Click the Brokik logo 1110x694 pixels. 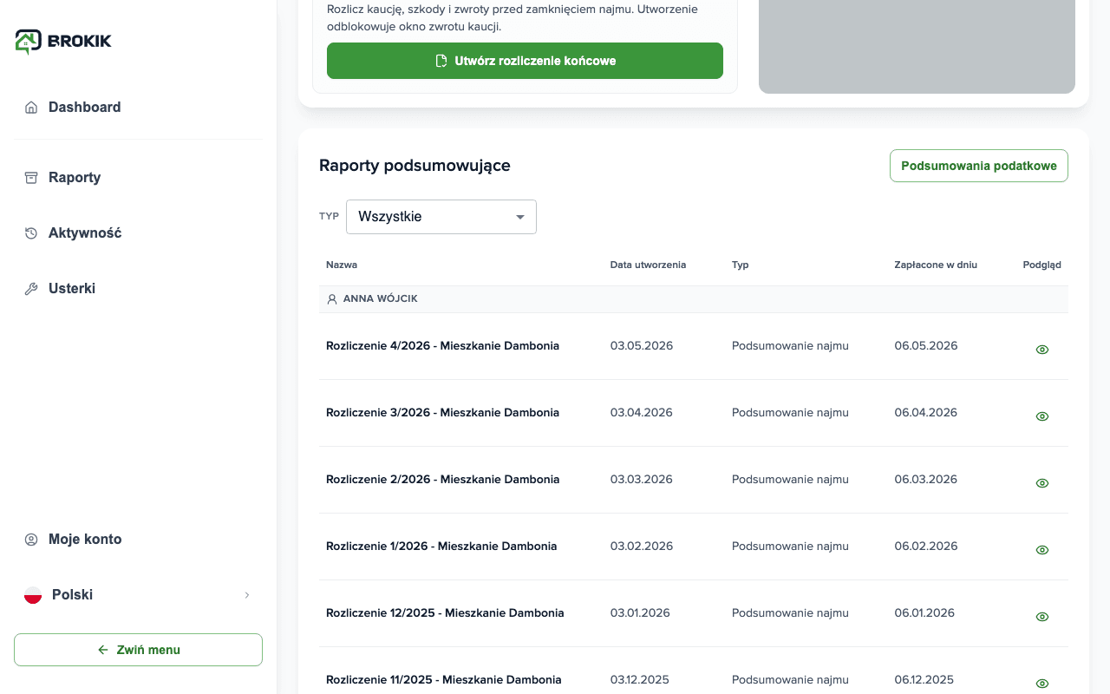63,41
